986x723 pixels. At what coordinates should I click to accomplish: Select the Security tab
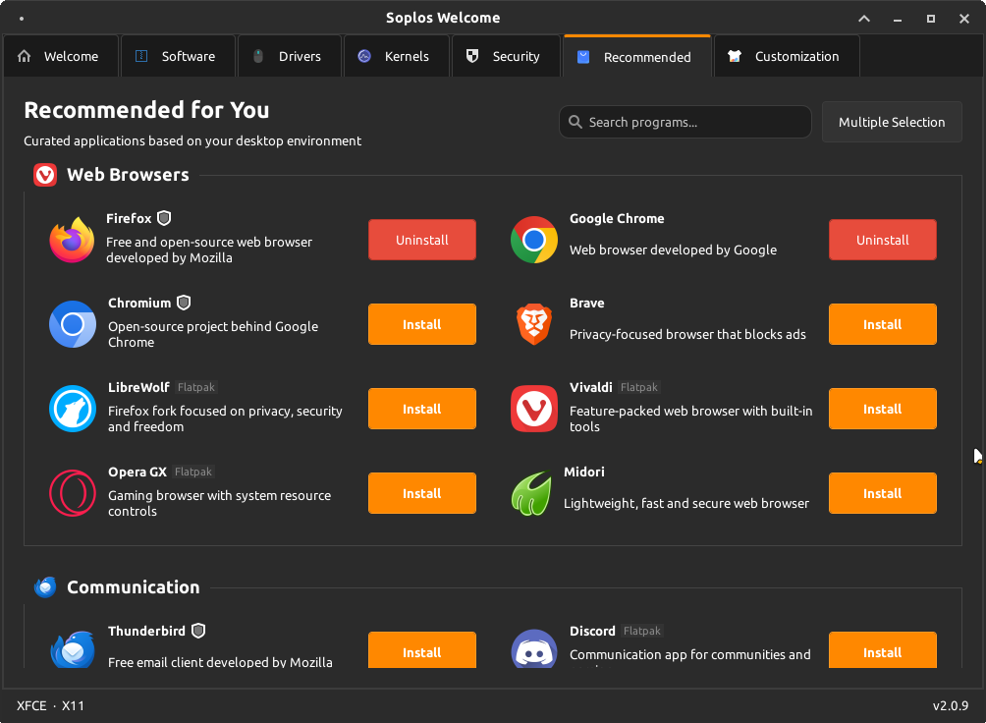[x=506, y=56]
